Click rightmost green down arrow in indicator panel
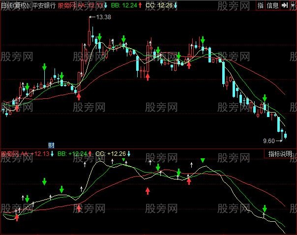The height and width of the screenshot is (235, 297). click(265, 208)
